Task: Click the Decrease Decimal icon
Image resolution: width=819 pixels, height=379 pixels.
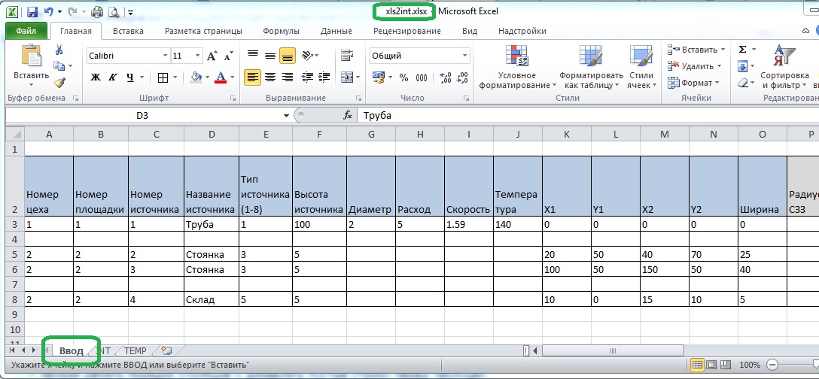Action: (x=462, y=77)
